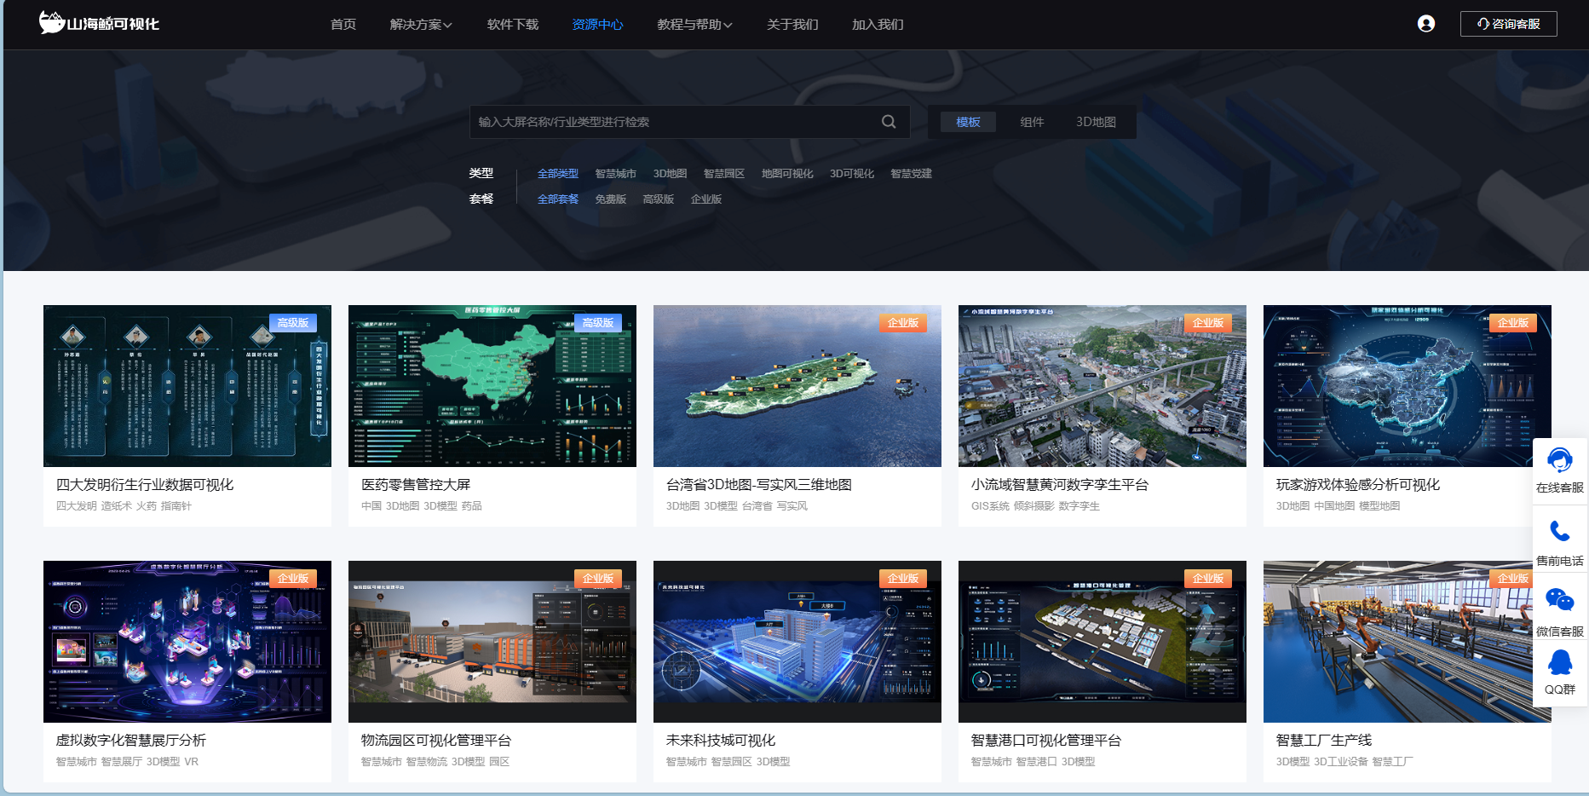Switch to the 模板 tab

[968, 122]
